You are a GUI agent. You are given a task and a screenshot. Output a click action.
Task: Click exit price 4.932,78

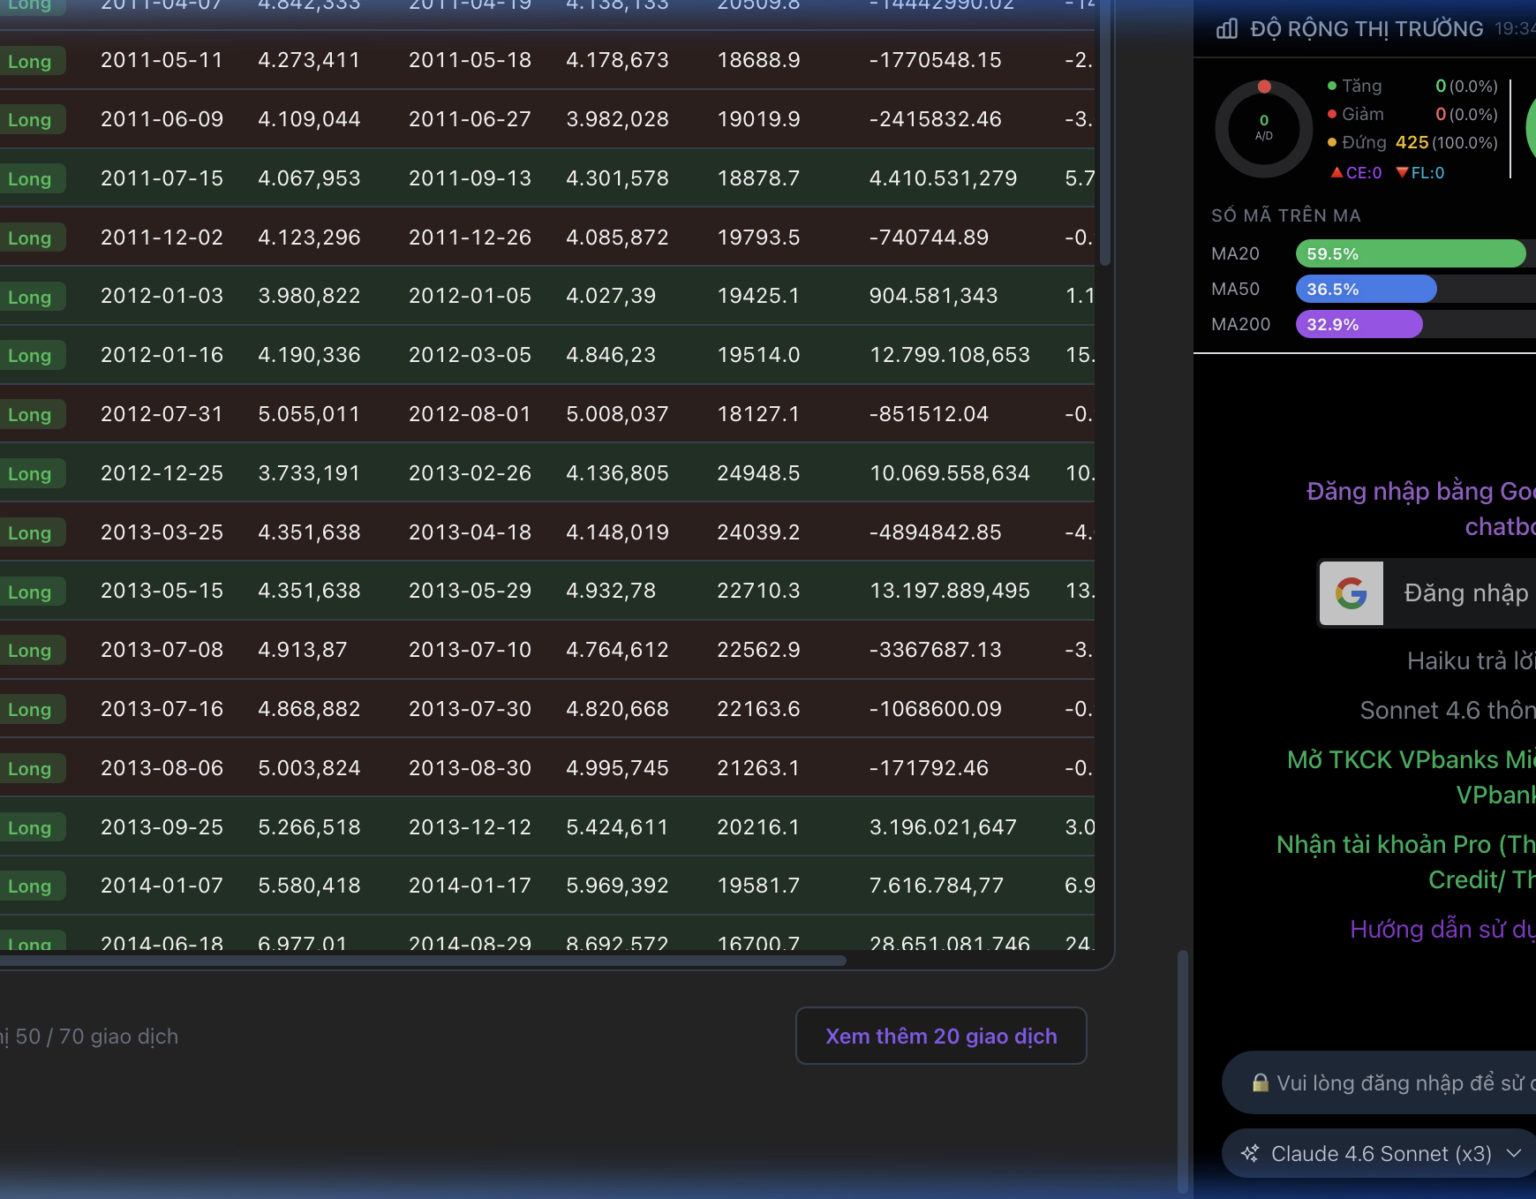point(611,590)
